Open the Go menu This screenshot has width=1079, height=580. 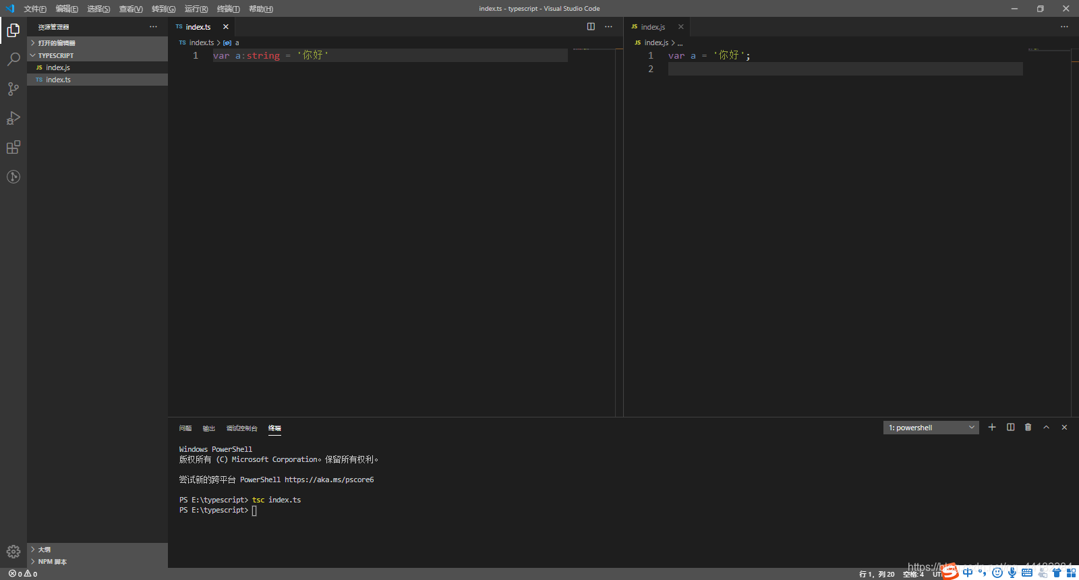tap(163, 9)
